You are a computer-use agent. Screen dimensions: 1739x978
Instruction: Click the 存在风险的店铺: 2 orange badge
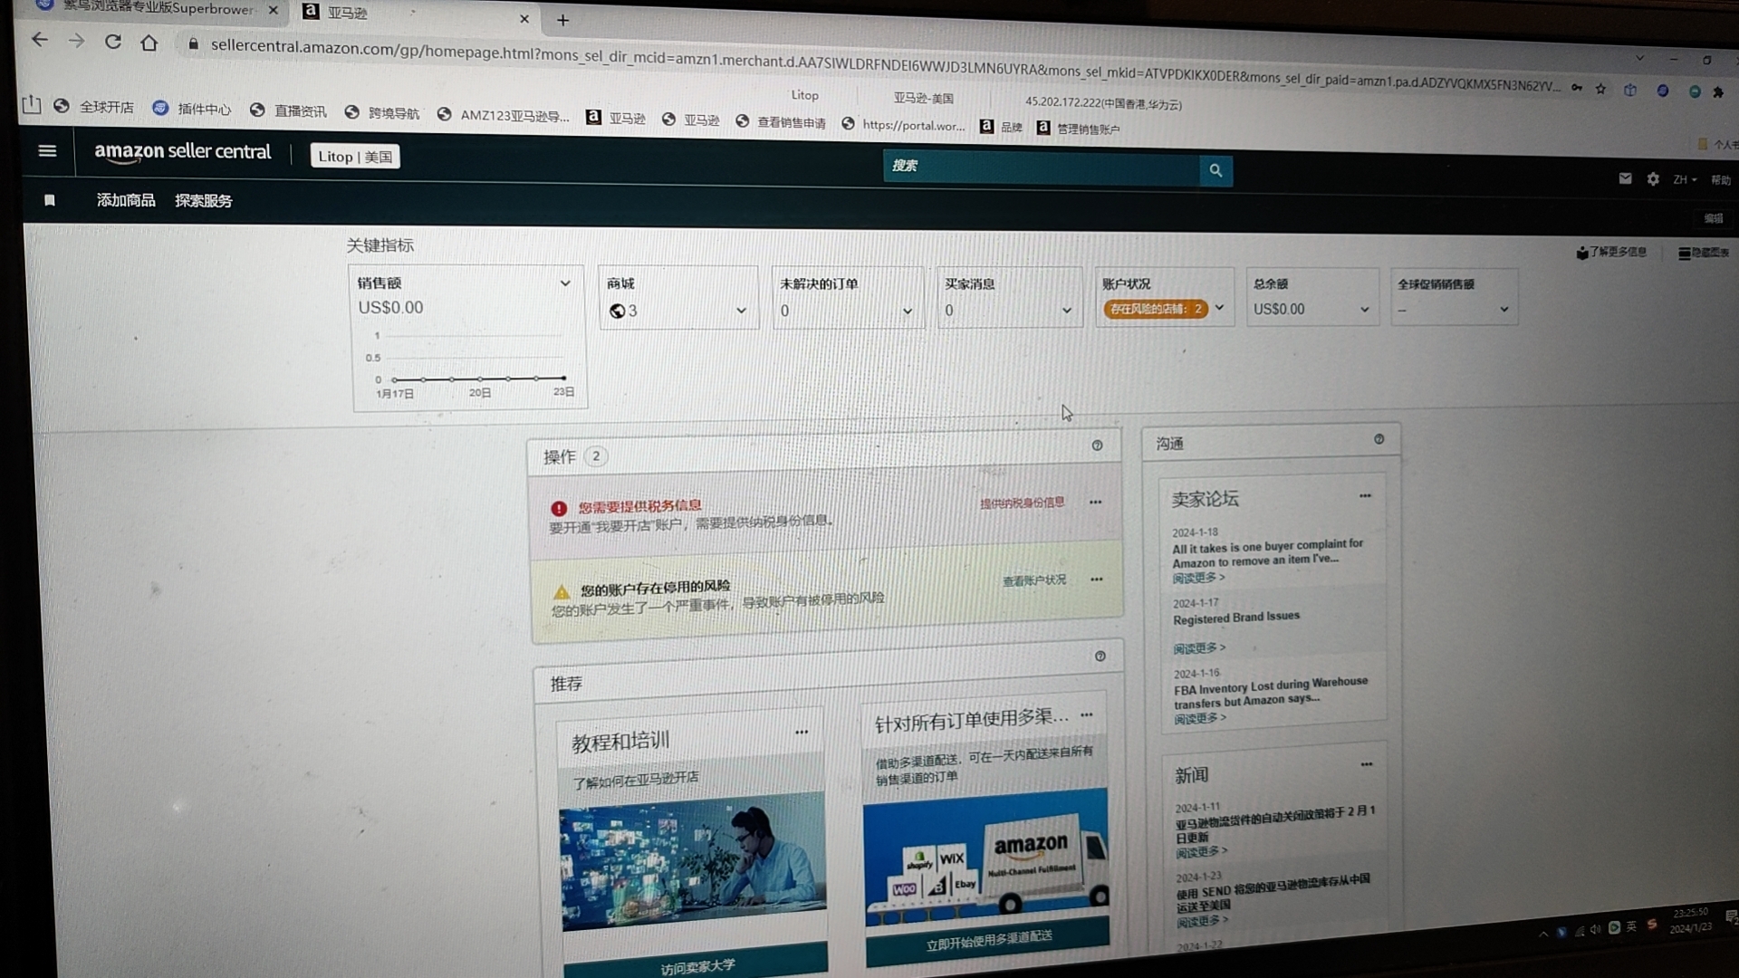pyautogui.click(x=1156, y=309)
